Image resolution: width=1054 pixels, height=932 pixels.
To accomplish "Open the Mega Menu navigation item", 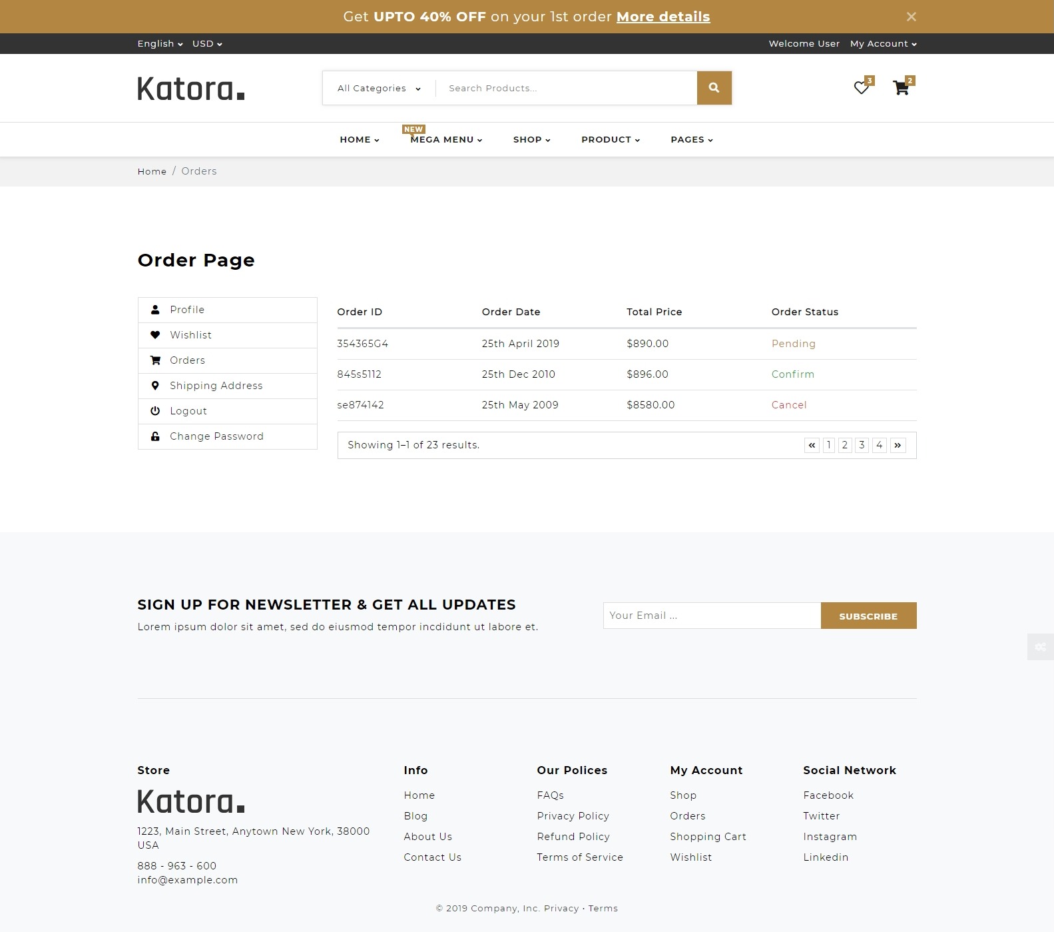I will click(x=446, y=140).
